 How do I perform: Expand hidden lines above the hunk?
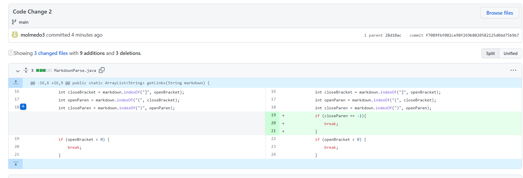(x=16, y=83)
